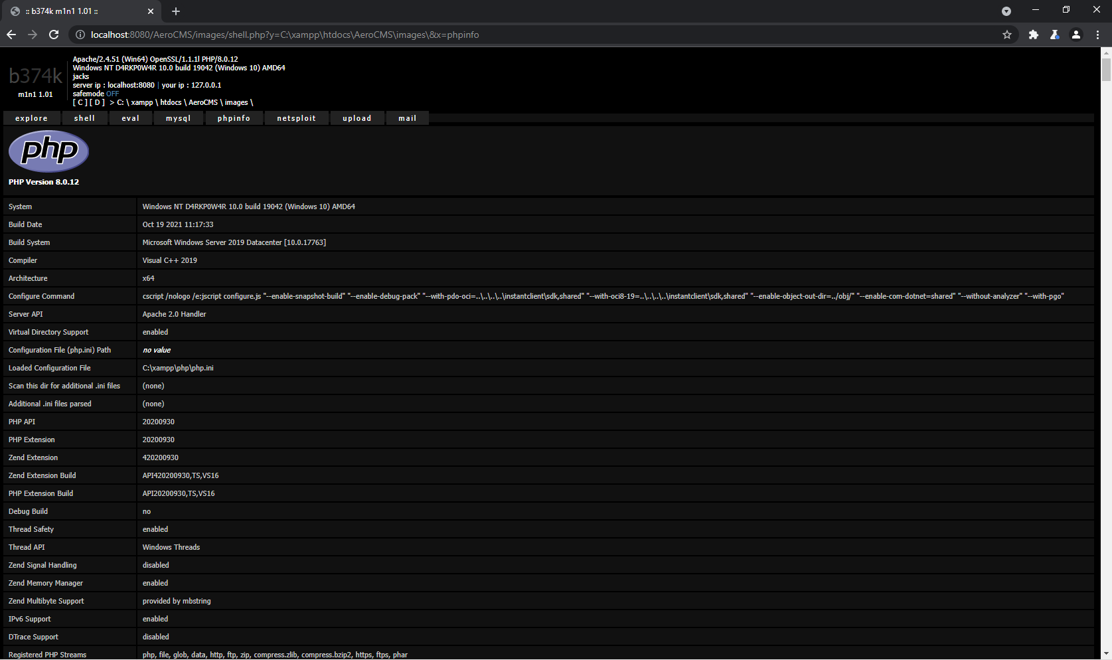Select the 'PHP Version 8.0.12' heading
1112x660 pixels.
44,182
